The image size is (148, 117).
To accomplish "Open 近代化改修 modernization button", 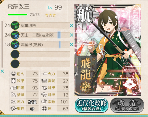I will (x=91, y=105).
